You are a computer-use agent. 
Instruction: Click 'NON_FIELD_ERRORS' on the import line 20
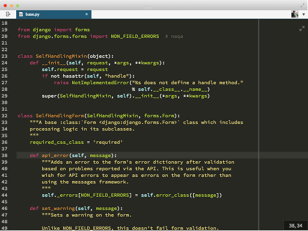click(x=135, y=36)
